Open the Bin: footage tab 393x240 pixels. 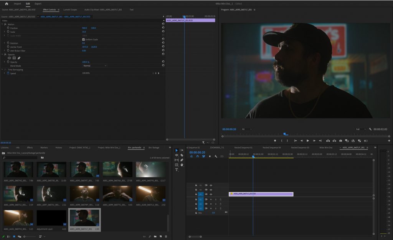154,148
